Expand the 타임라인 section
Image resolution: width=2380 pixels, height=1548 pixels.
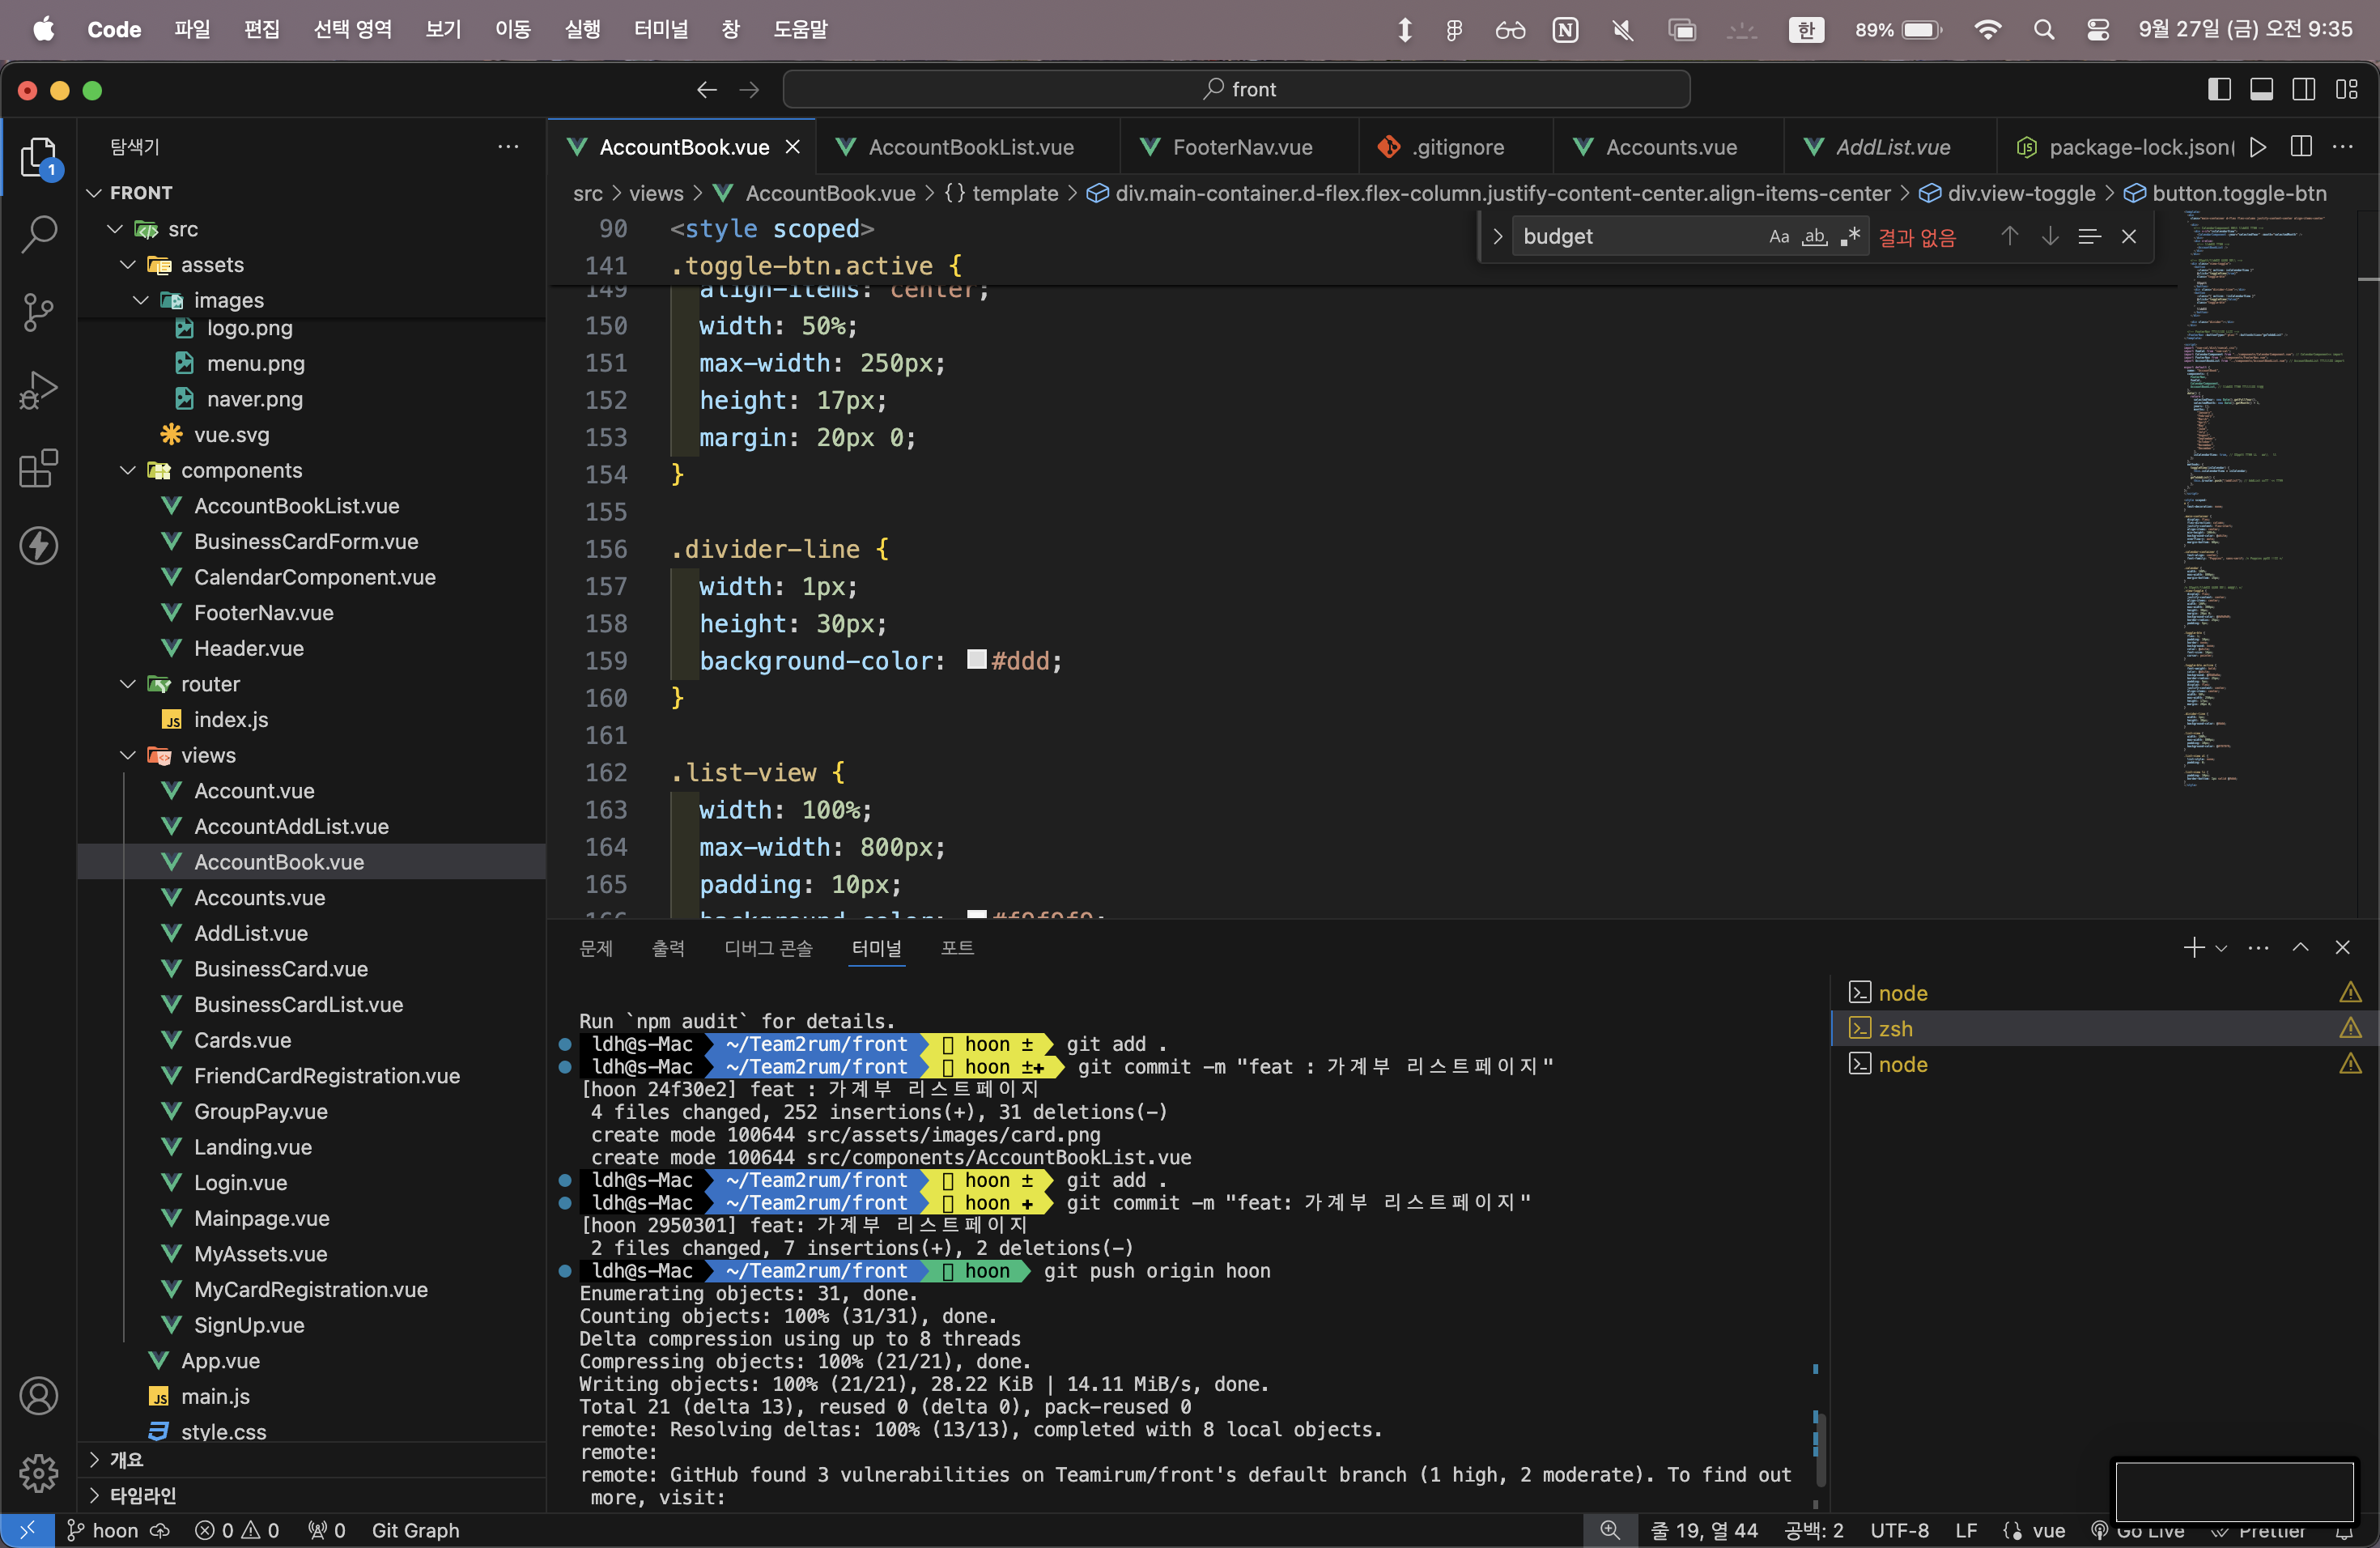(95, 1495)
